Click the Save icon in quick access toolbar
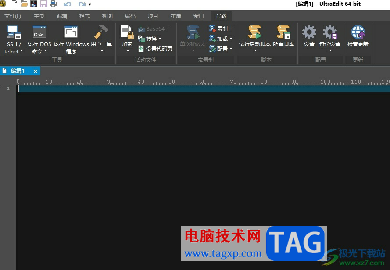 coord(43,4)
